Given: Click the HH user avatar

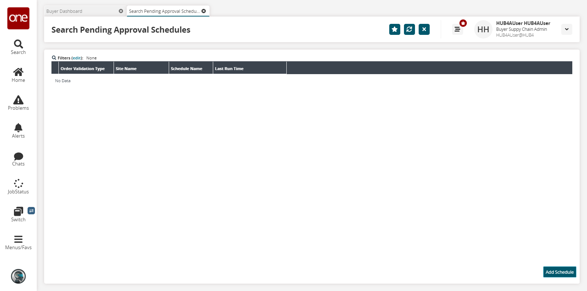Looking at the screenshot, I should tap(483, 29).
